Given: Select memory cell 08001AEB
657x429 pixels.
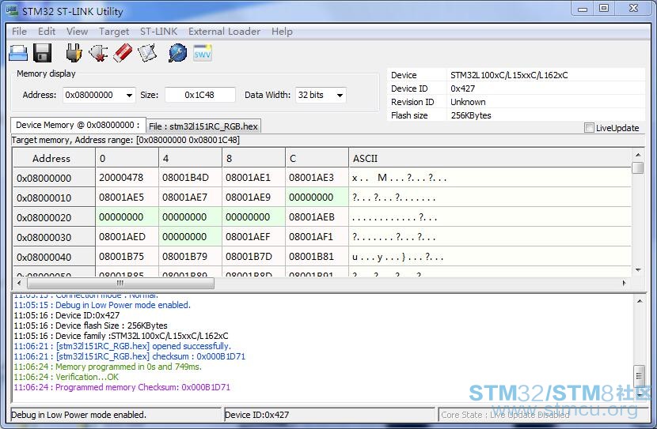Looking at the screenshot, I should point(317,217).
